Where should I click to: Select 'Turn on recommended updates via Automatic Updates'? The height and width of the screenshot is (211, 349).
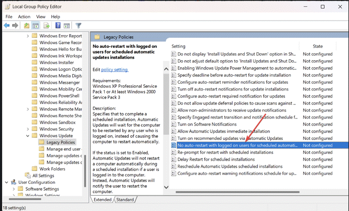point(230,138)
